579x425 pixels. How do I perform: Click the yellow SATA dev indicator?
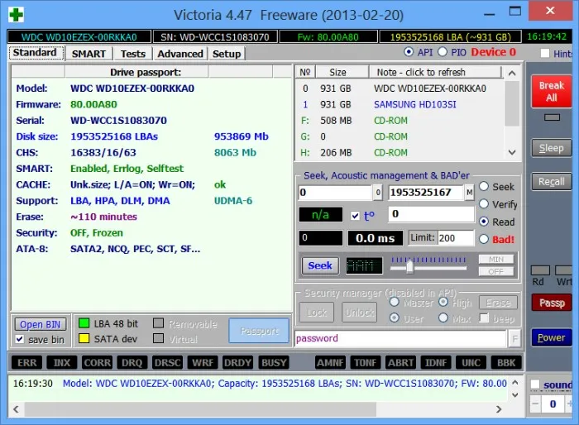pos(84,339)
